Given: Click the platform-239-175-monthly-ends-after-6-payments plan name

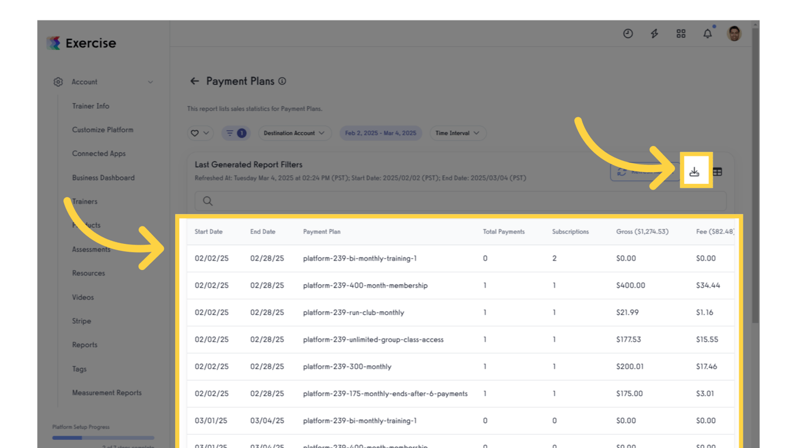Looking at the screenshot, I should coord(385,394).
